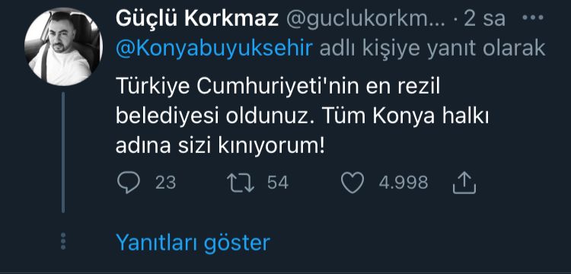This screenshot has height=274, width=571.
Task: Open the three-dot more options menu
Action: coord(533,18)
